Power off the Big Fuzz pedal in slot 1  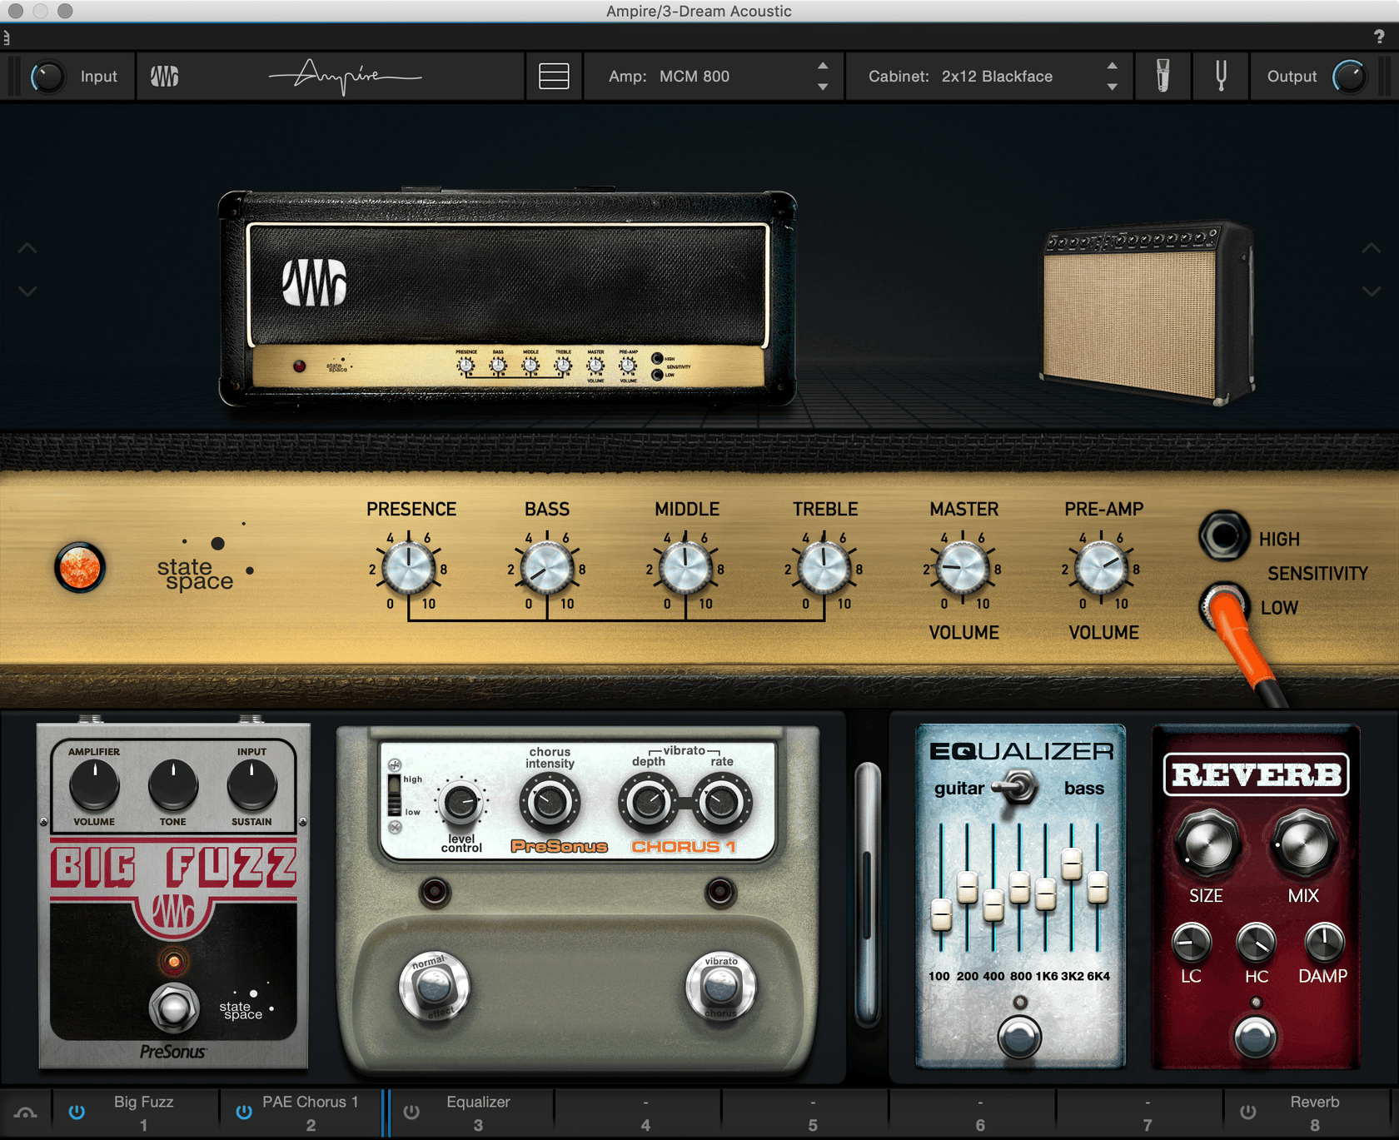coord(77,1111)
